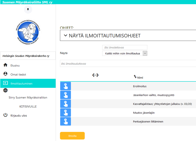This screenshot has width=196, height=141.
Task: Click the globe icon in the sidebar
Action: [x=5, y=90]
